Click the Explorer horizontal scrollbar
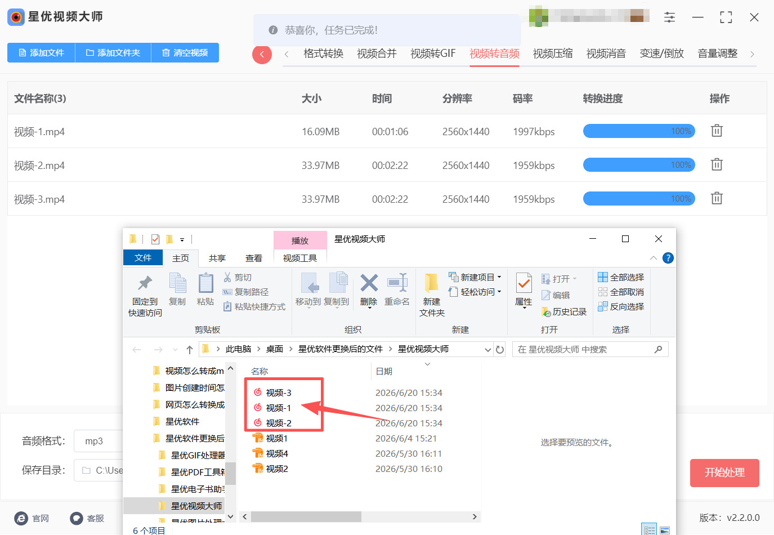The image size is (774, 535). [x=306, y=516]
